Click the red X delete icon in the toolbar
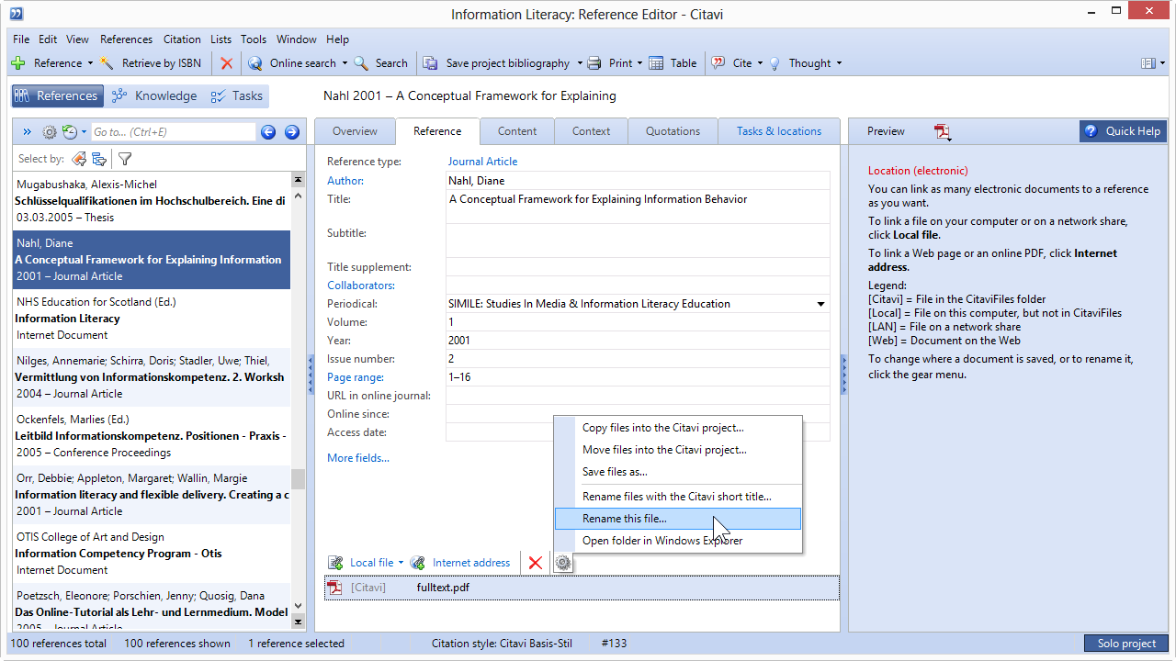 click(226, 63)
